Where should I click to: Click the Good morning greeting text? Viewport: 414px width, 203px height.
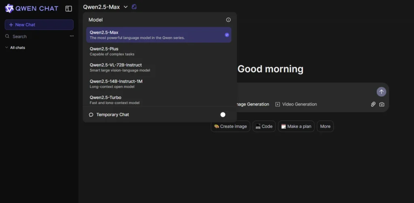(270, 69)
